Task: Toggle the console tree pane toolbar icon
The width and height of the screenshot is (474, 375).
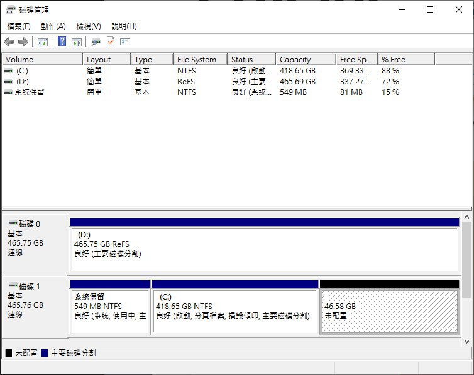Action: [x=43, y=42]
